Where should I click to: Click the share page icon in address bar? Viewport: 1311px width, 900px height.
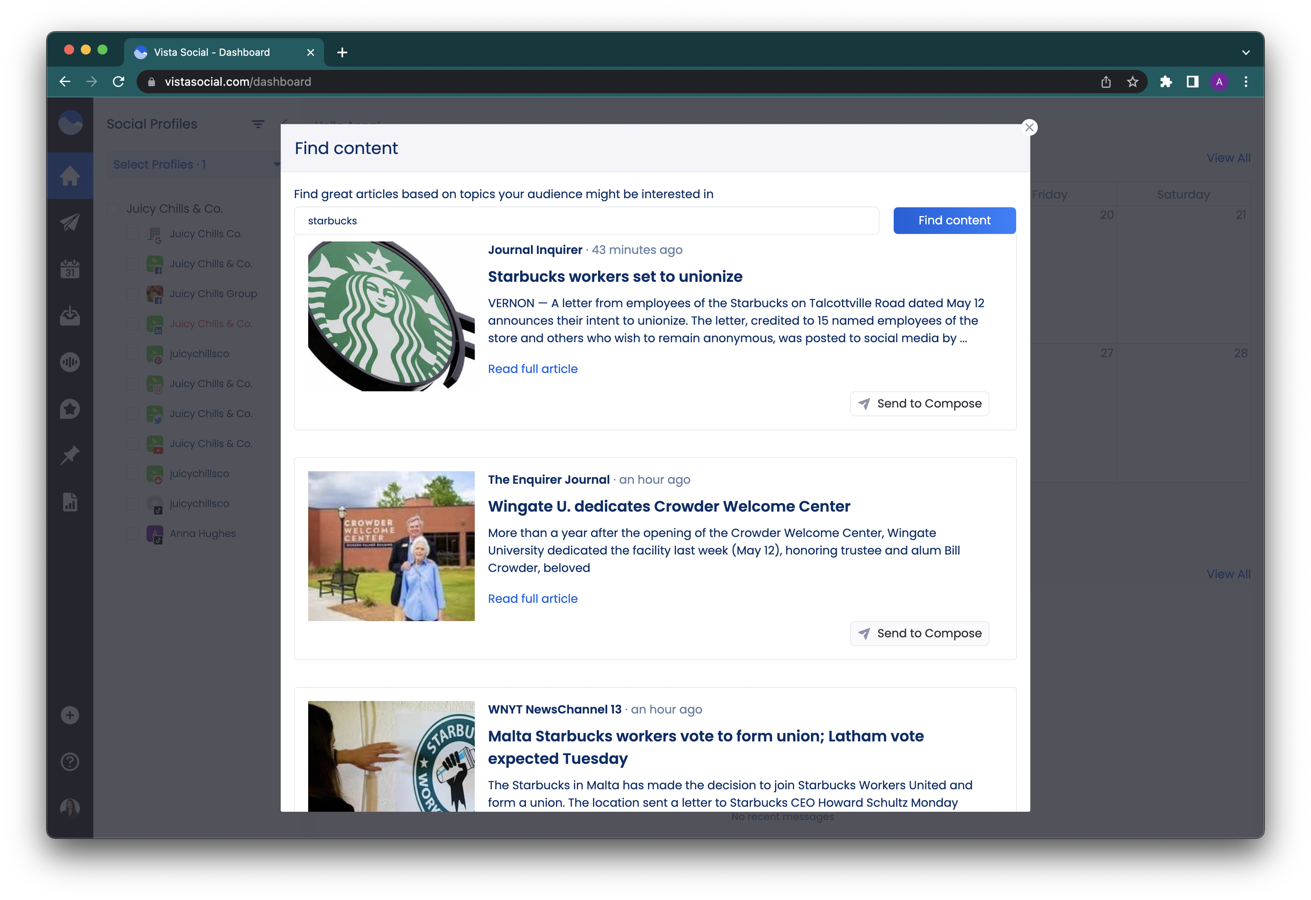(1106, 82)
